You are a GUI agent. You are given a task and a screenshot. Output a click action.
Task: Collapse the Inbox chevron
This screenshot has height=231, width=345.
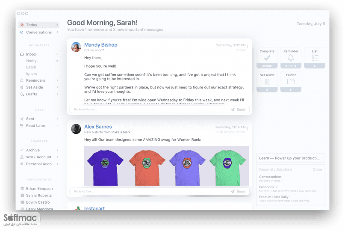click(57, 54)
